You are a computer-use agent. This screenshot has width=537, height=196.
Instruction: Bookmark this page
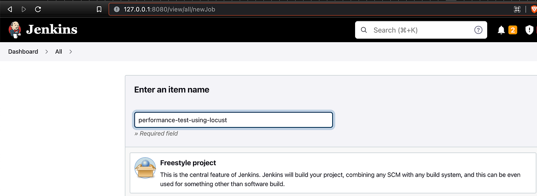click(99, 9)
